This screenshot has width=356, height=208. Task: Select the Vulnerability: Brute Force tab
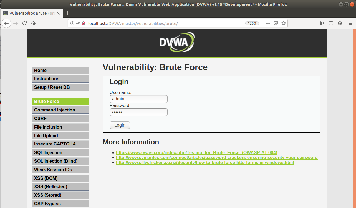coord(32,13)
